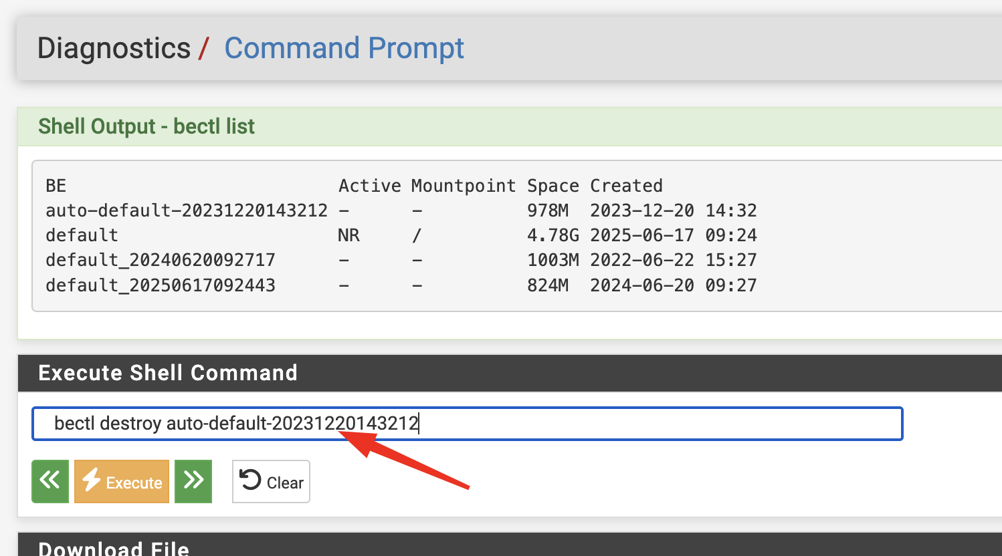Focus the bectl destroy command input field
Viewport: 1002px width, 556px height.
click(468, 424)
